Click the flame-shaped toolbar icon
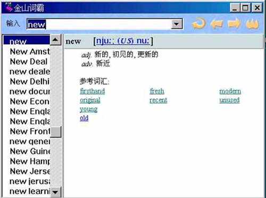266x198 pixels. pyautogui.click(x=252, y=24)
